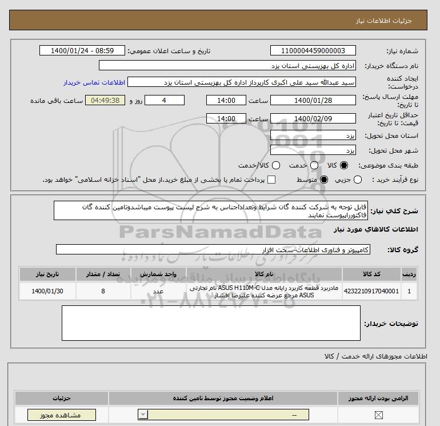The width and height of the screenshot is (440, 426).
Task: Click the announcement date field 1400/01/24 - 08:59
Action: tap(82, 51)
